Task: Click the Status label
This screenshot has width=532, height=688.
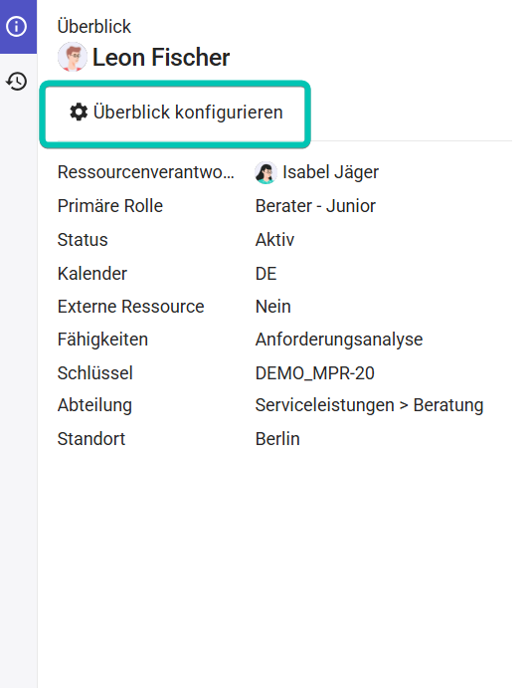Action: (x=83, y=240)
